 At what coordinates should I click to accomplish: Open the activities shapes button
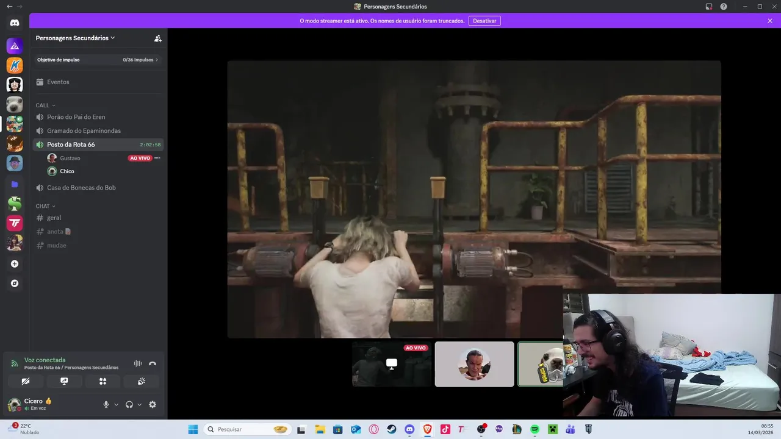(x=103, y=381)
